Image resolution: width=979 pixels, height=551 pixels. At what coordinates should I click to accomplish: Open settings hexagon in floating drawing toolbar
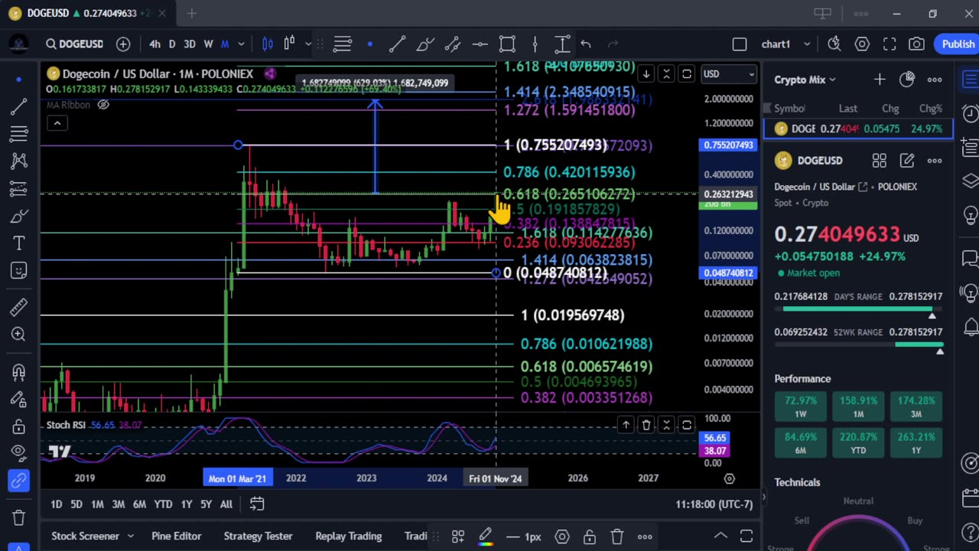tap(562, 536)
